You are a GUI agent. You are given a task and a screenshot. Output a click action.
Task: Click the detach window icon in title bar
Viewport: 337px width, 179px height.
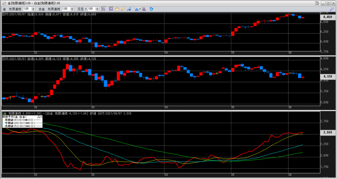pos(317,3)
